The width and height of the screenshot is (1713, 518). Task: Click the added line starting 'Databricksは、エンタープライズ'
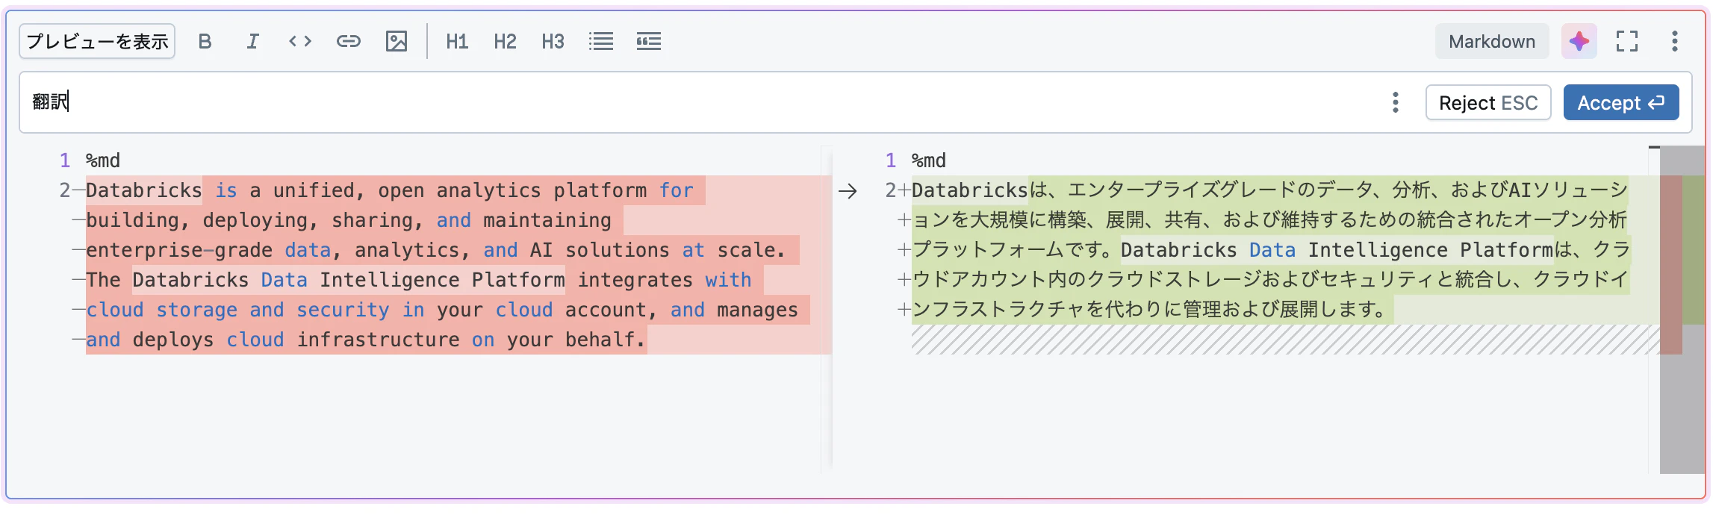(1269, 190)
